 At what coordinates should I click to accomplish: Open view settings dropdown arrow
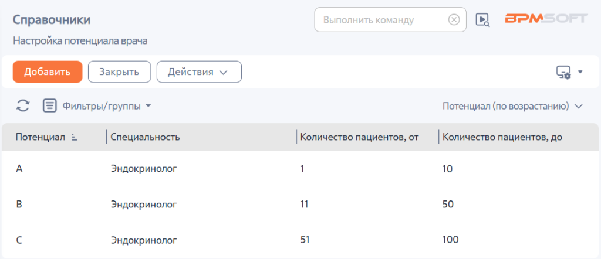[580, 72]
